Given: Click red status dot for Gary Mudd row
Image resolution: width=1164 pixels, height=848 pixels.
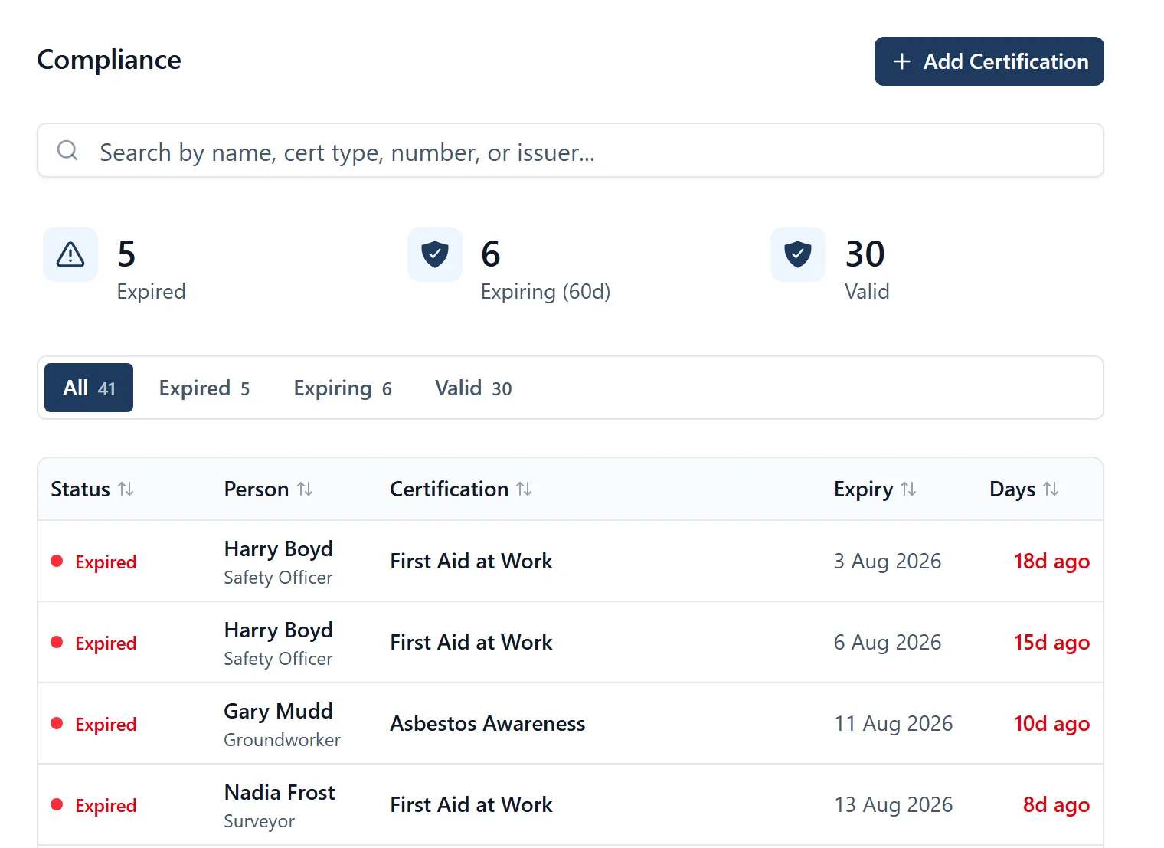Looking at the screenshot, I should click(x=57, y=723).
